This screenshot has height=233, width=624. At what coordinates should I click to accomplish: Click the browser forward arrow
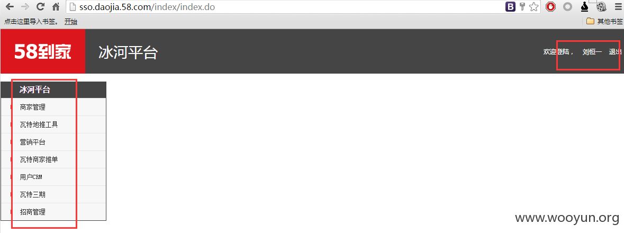pyautogui.click(x=25, y=7)
